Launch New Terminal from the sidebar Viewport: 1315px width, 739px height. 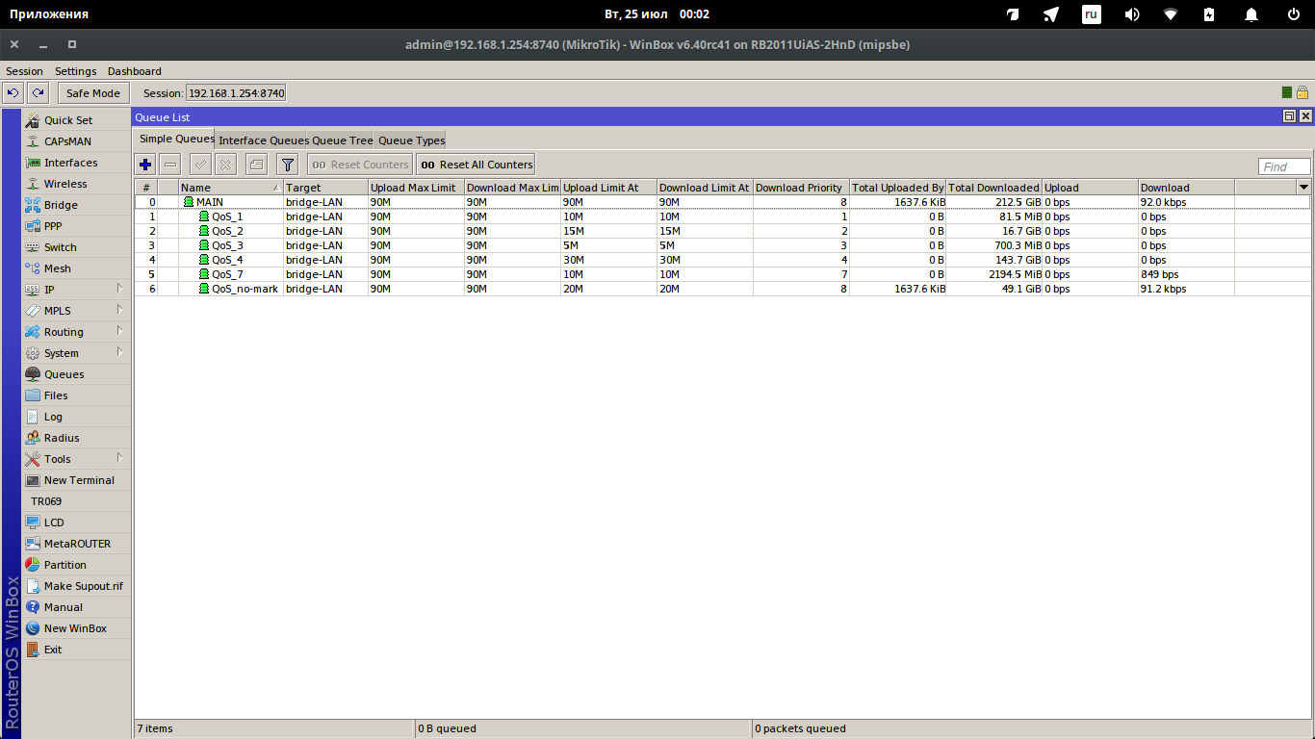(76, 480)
